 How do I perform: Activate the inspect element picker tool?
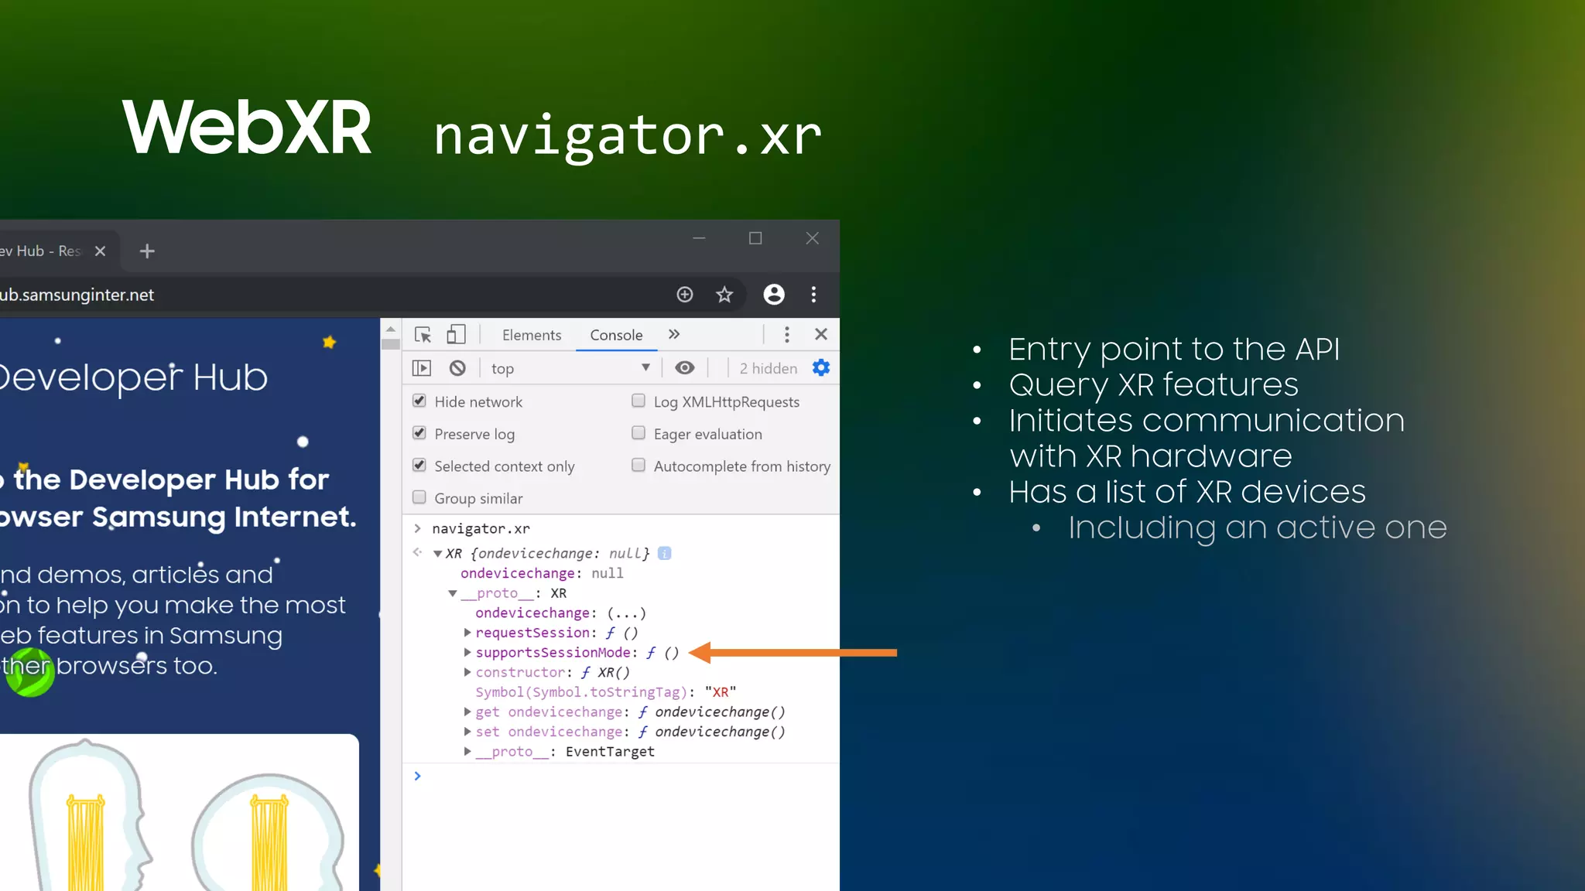[423, 335]
